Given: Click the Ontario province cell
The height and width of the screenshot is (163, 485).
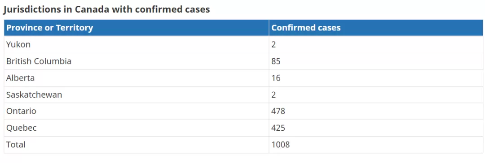Looking at the screenshot, I should pyautogui.click(x=137, y=111).
